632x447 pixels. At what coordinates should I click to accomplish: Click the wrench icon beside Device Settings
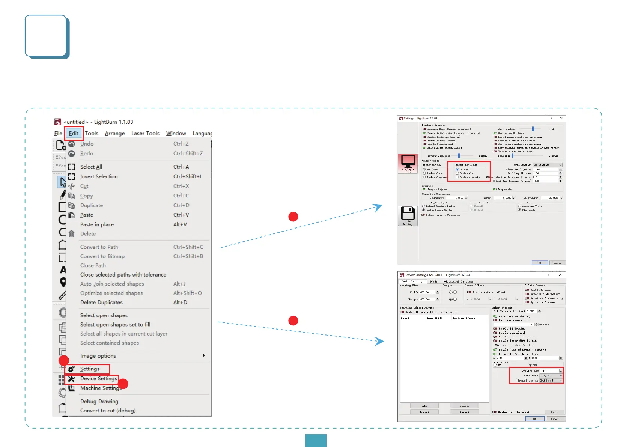pyautogui.click(x=71, y=379)
